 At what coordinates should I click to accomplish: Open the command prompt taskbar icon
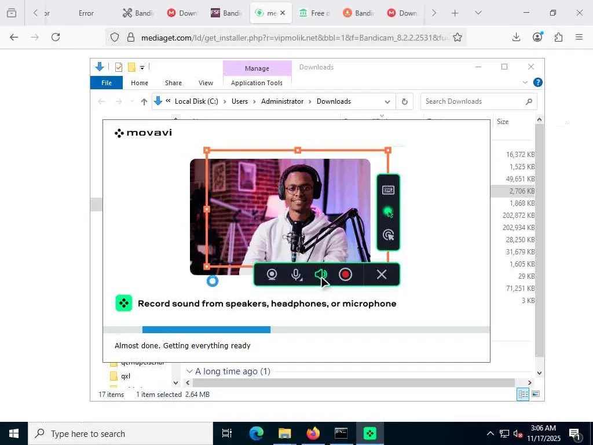pyautogui.click(x=341, y=433)
